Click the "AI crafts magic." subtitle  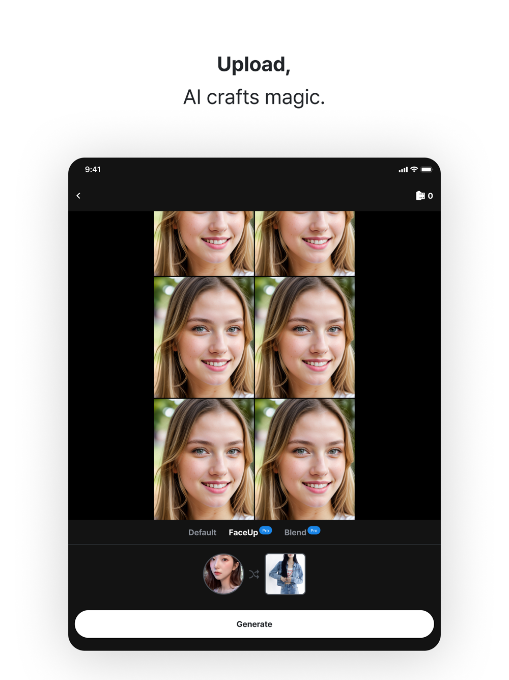254,97
